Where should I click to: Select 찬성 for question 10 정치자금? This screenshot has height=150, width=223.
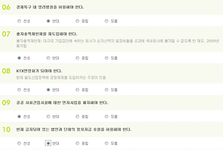pyautogui.click(x=19, y=143)
